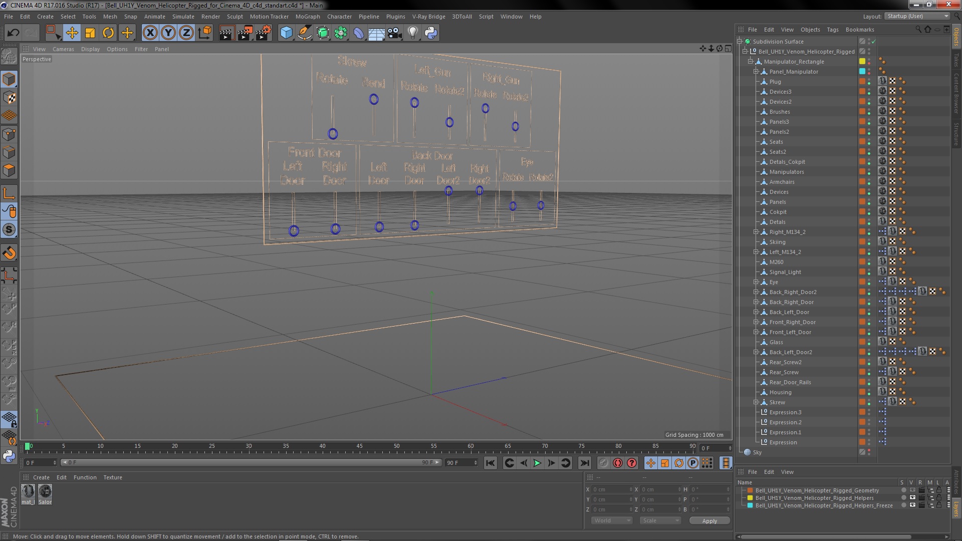Image resolution: width=962 pixels, height=541 pixels.
Task: Expand the Skrew object
Action: tap(756, 402)
